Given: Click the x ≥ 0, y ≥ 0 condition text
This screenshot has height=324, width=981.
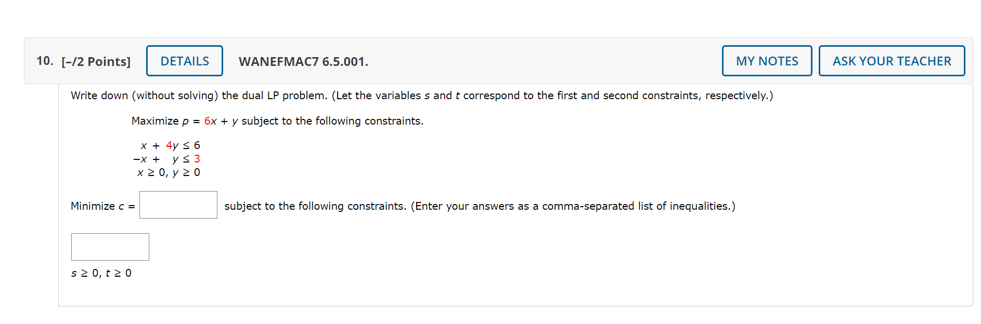Looking at the screenshot, I should pos(169,172).
